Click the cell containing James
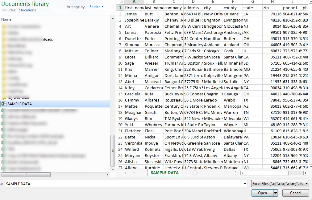 click(x=134, y=14)
